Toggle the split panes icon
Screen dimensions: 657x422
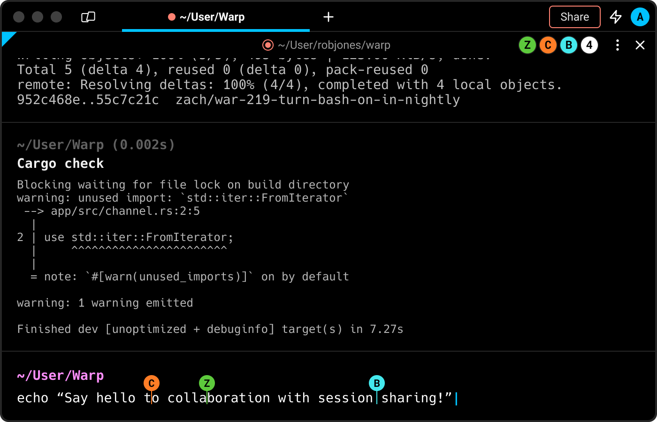(88, 17)
